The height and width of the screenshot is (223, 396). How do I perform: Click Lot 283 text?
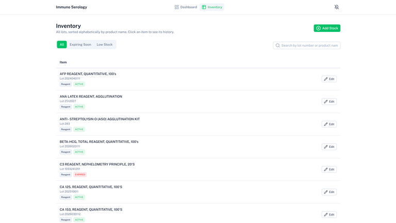(64, 124)
